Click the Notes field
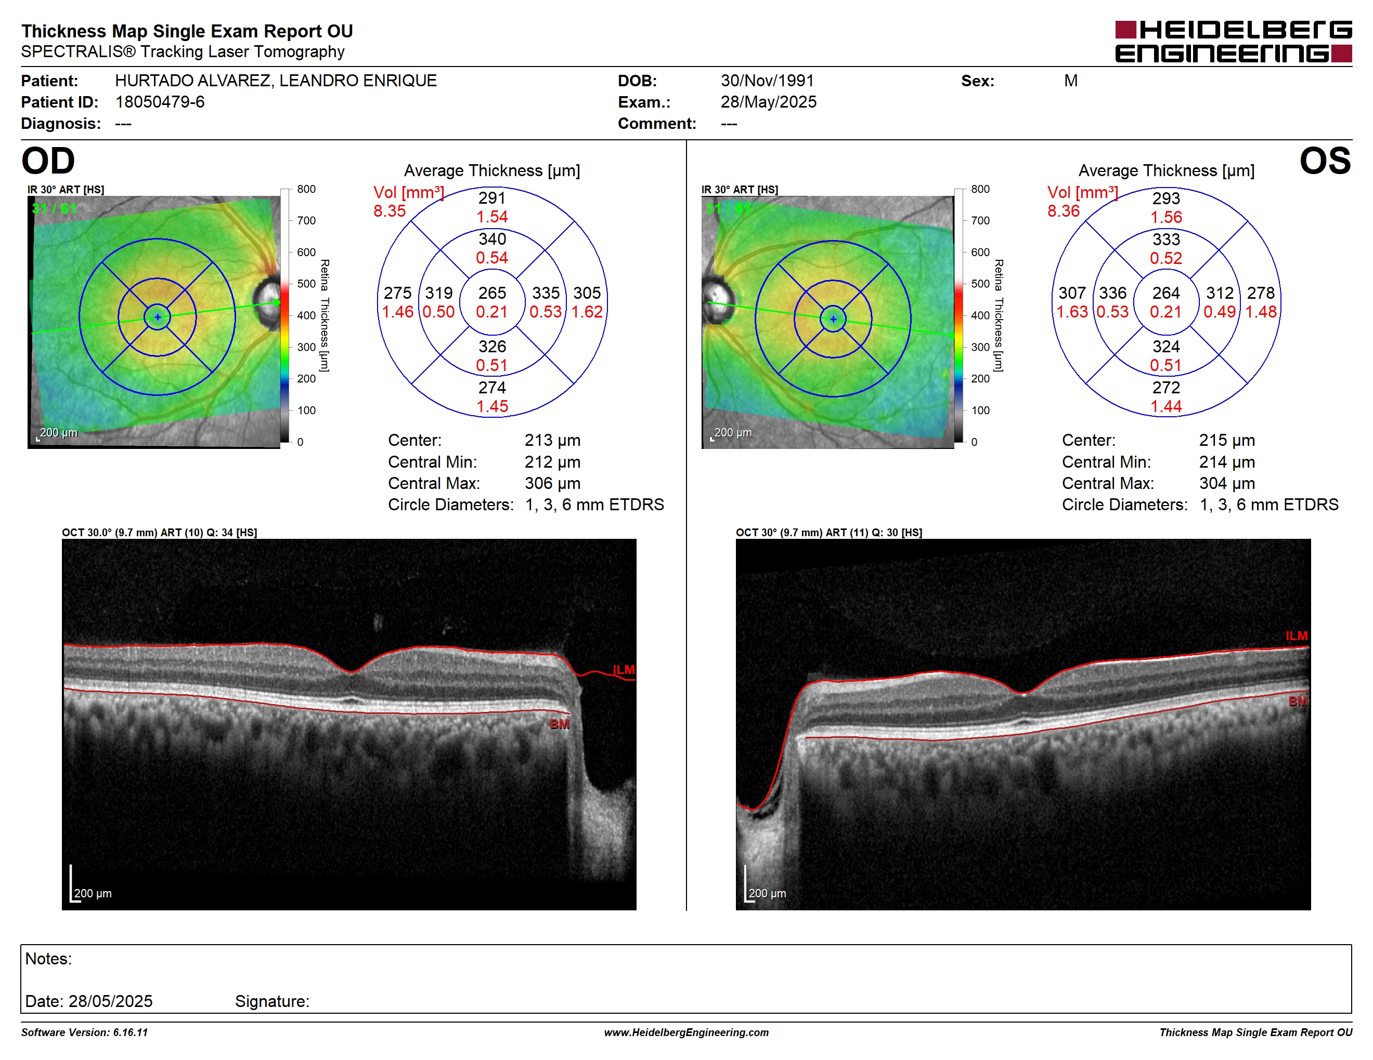Image resolution: width=1373 pixels, height=1060 pixels. coord(686,978)
